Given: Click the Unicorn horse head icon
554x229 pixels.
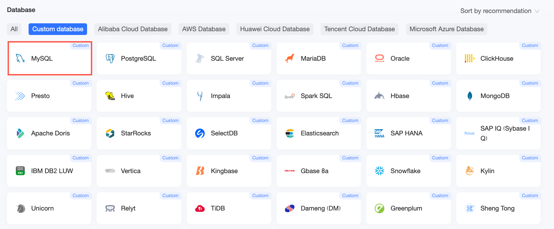Looking at the screenshot, I should tap(21, 208).
